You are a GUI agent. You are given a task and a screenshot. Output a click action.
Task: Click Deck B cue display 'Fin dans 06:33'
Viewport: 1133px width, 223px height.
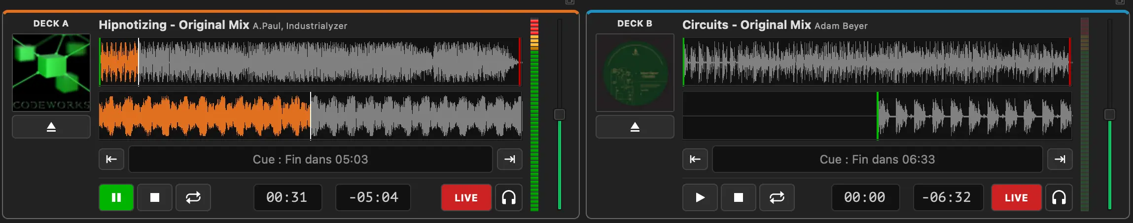878,159
